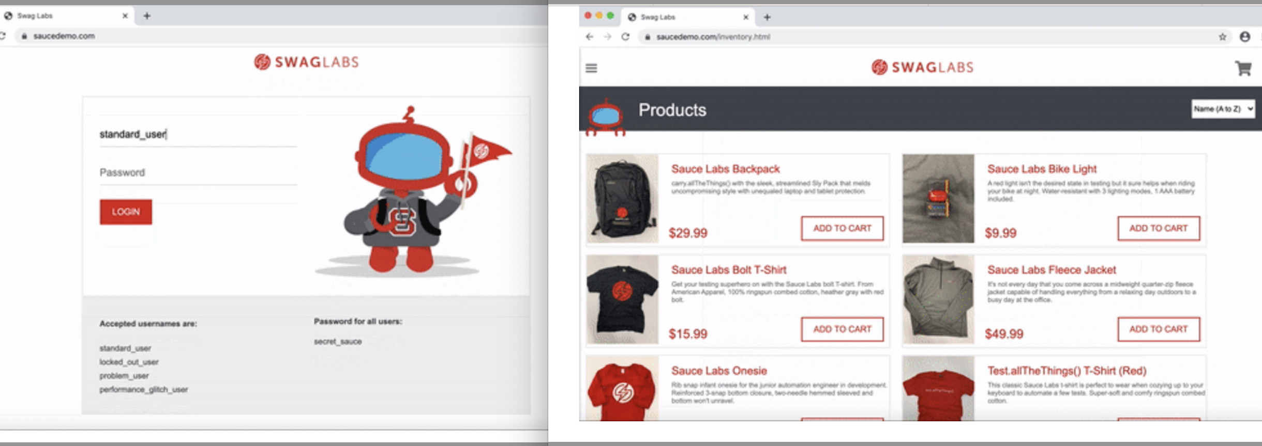Add Sauce Labs Bolt T-Shirt to cart
The height and width of the screenshot is (446, 1262).
click(842, 329)
